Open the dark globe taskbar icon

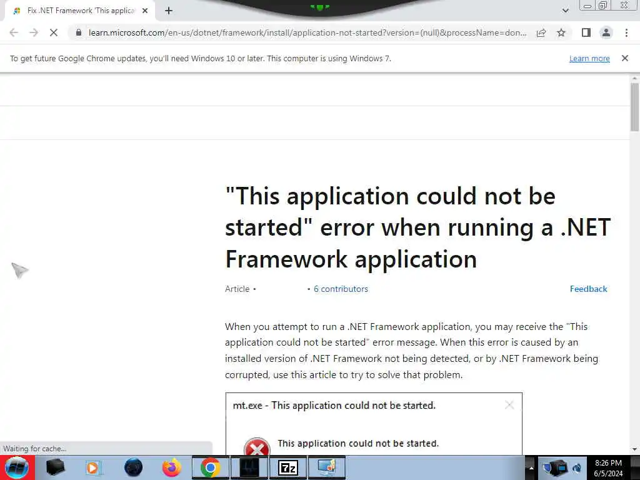(133, 467)
